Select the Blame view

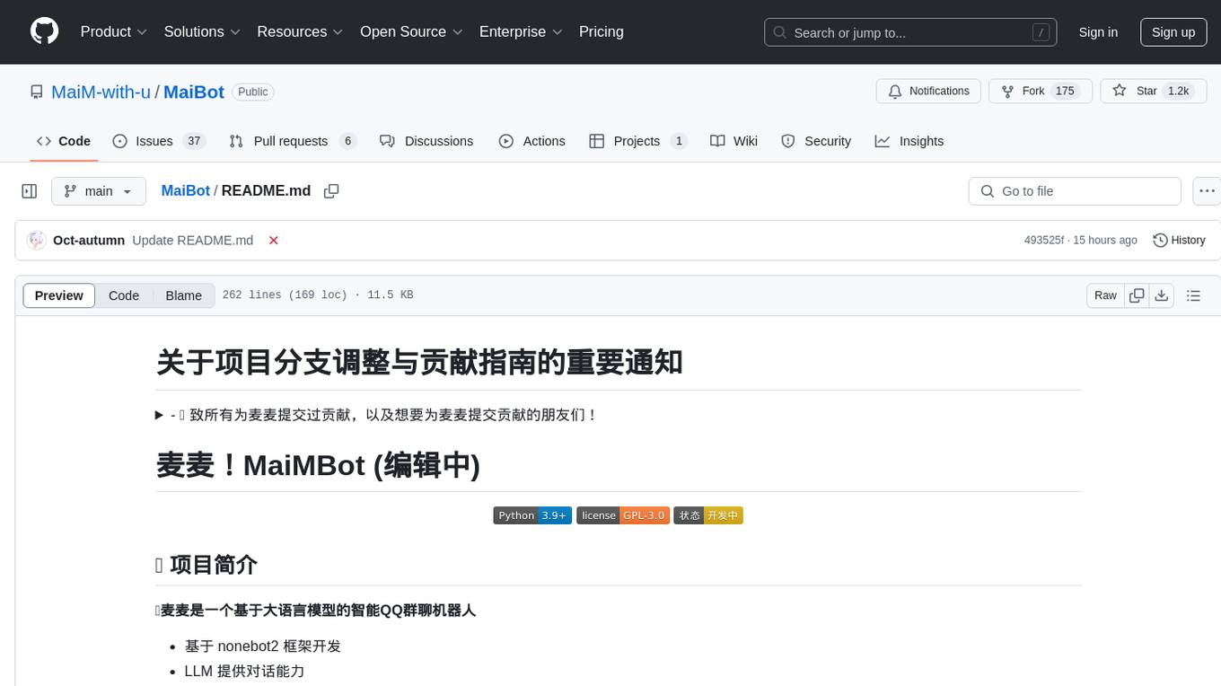[184, 295]
